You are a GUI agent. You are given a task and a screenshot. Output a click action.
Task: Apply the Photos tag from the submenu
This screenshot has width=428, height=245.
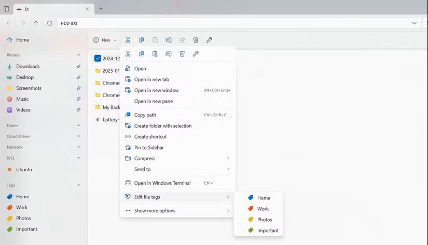(258, 220)
